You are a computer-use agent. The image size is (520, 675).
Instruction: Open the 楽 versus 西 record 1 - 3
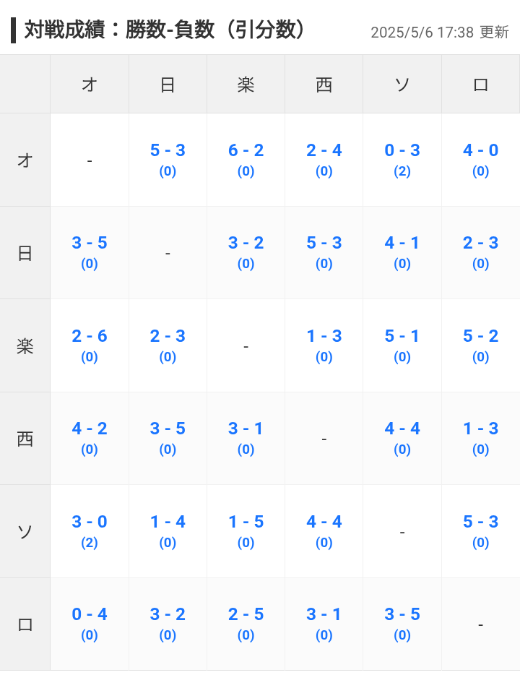tap(324, 345)
